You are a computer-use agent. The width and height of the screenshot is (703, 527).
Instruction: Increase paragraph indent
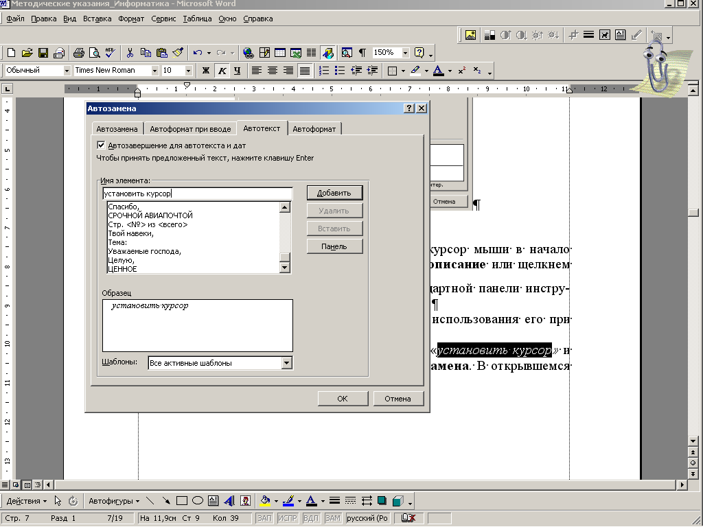coord(372,71)
